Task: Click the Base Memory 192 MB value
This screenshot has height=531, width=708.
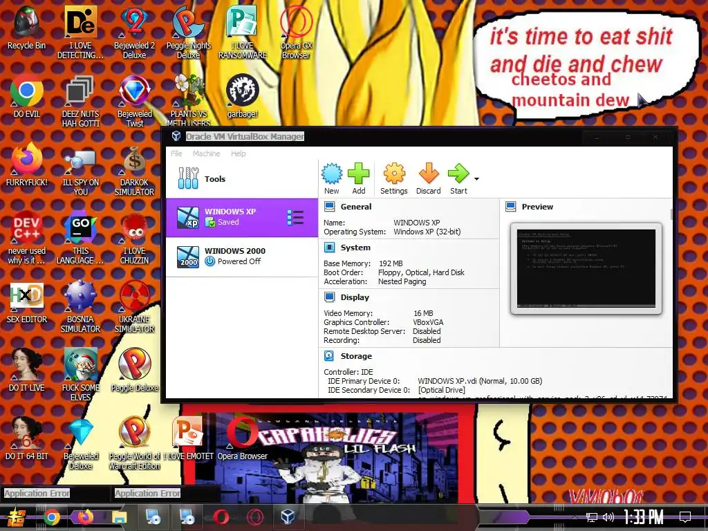Action: [391, 263]
